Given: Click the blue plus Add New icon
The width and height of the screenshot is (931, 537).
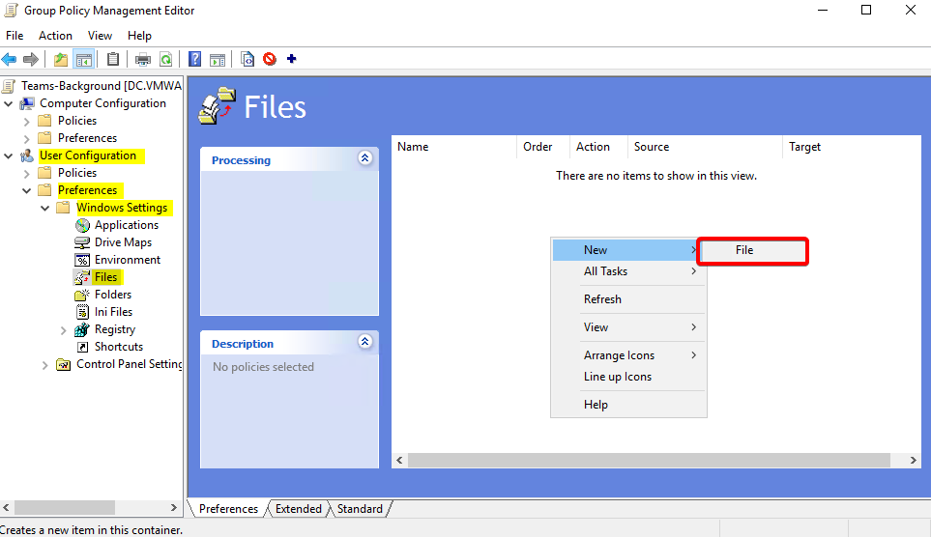Looking at the screenshot, I should [x=291, y=59].
